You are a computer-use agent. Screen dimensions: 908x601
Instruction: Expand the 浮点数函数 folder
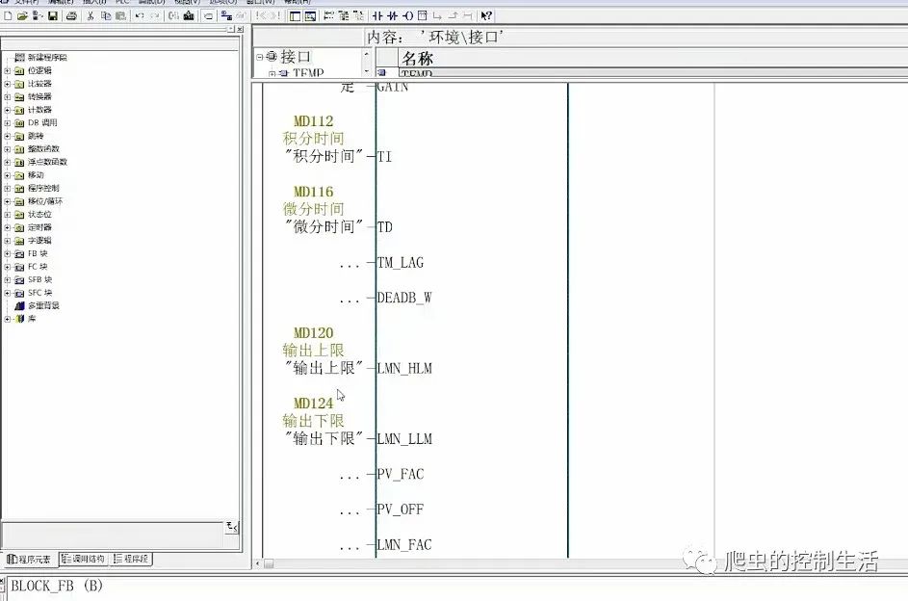[7, 162]
